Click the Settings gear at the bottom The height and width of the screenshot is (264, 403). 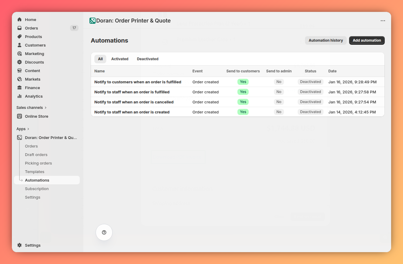tap(19, 245)
